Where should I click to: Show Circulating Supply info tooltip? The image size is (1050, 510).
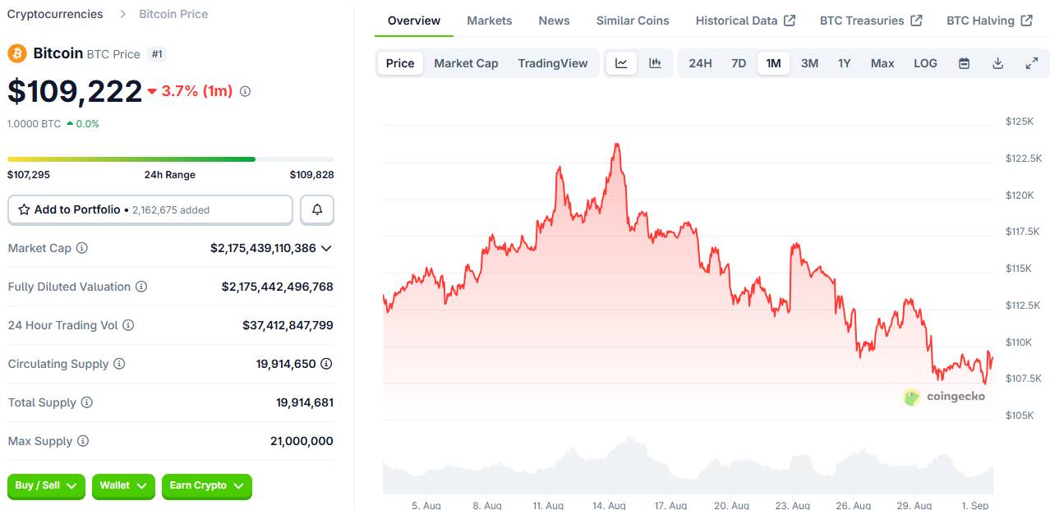coord(119,364)
